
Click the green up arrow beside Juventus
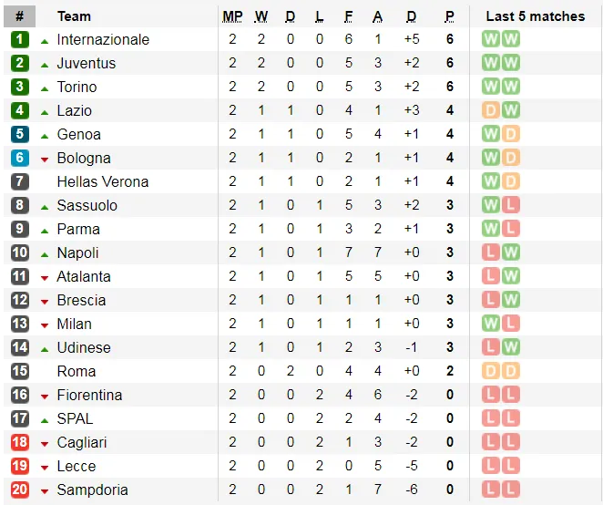[x=45, y=64]
